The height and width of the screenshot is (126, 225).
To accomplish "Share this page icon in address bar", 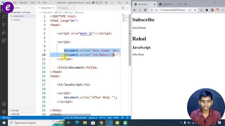I will point(190,10).
